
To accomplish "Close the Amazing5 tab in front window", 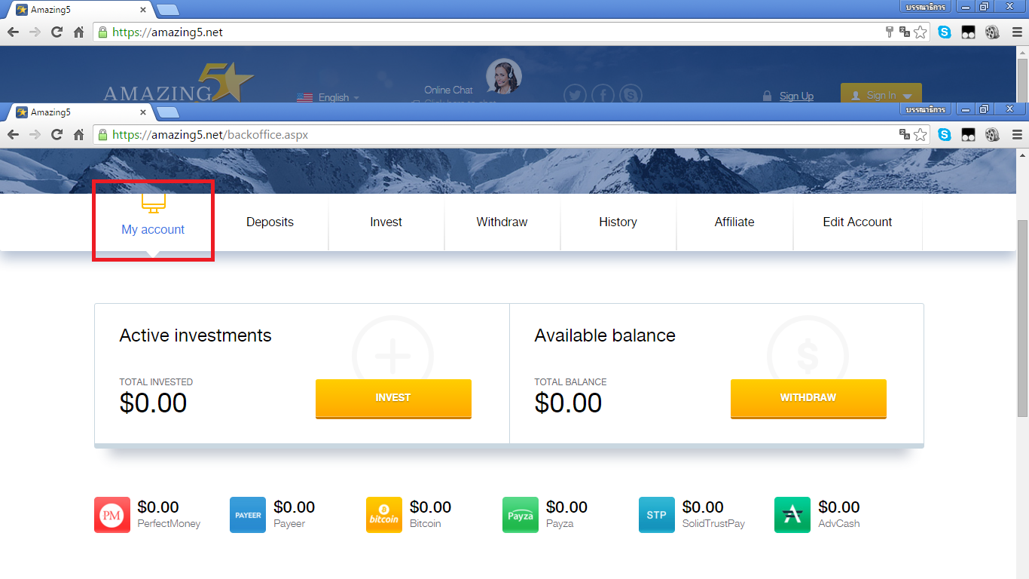I will point(143,112).
